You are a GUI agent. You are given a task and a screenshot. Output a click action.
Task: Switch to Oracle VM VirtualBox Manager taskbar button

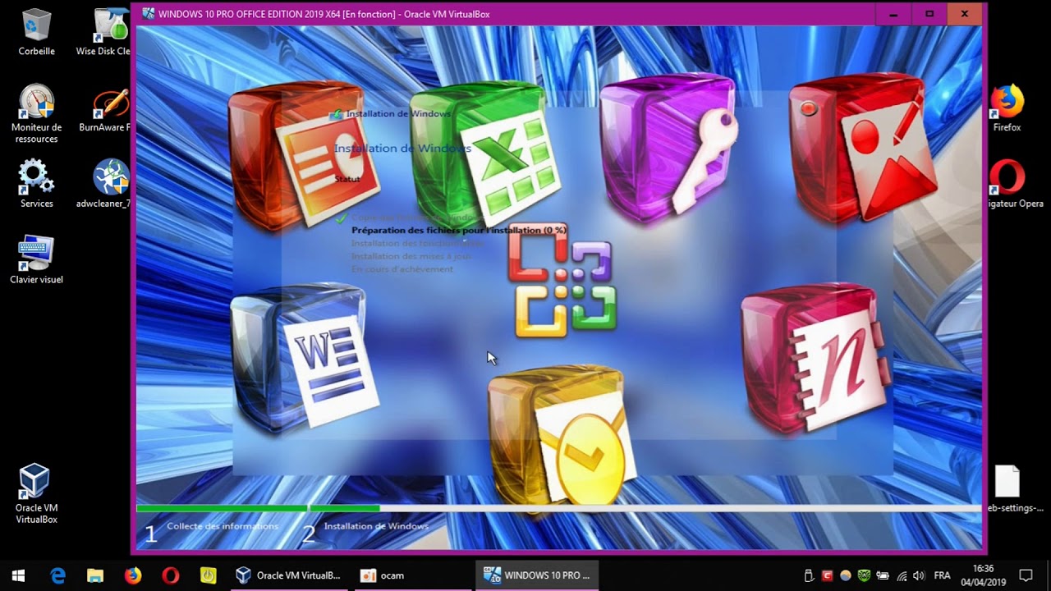[x=289, y=575]
